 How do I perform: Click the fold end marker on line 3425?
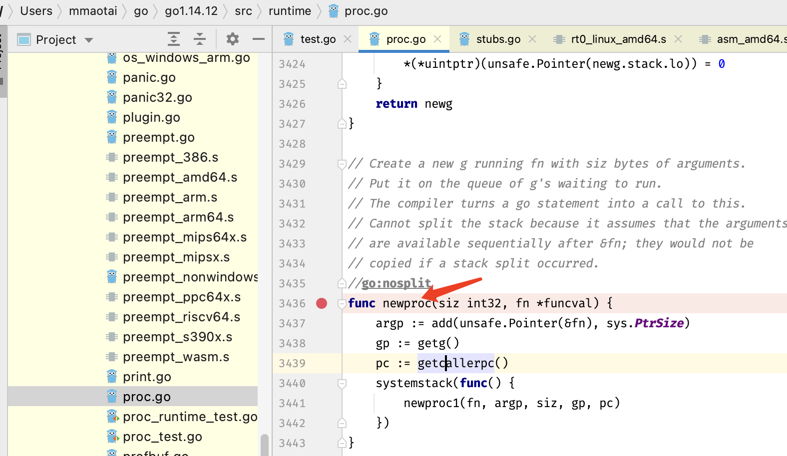pyautogui.click(x=342, y=84)
